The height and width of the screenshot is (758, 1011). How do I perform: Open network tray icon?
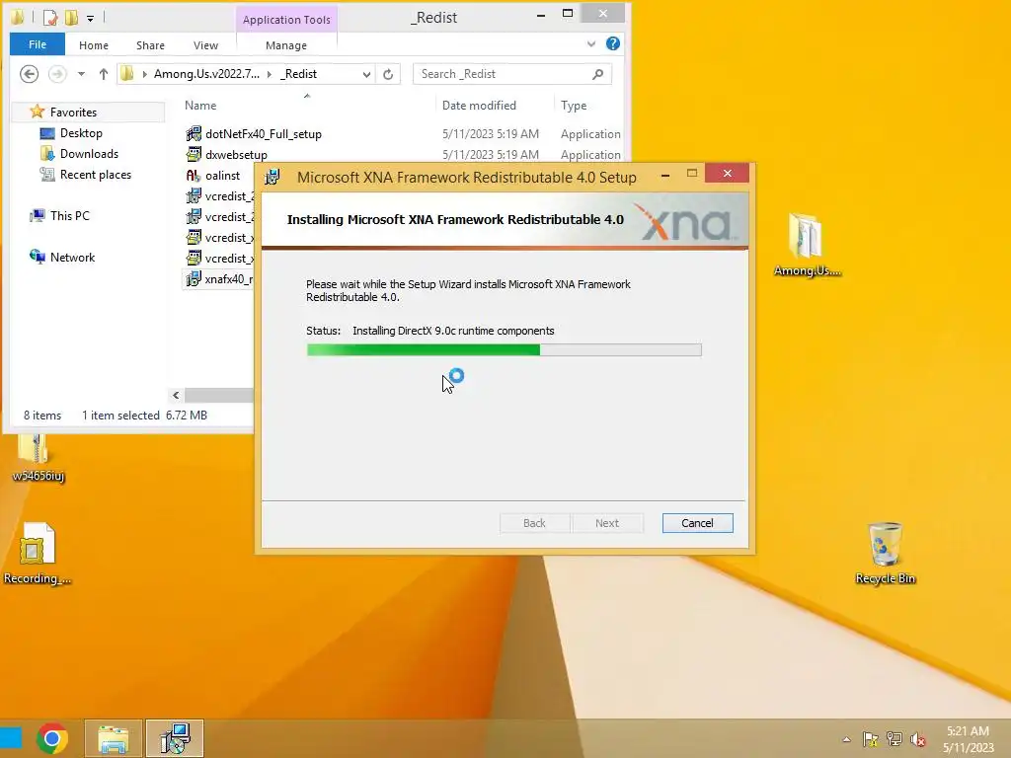pos(894,739)
